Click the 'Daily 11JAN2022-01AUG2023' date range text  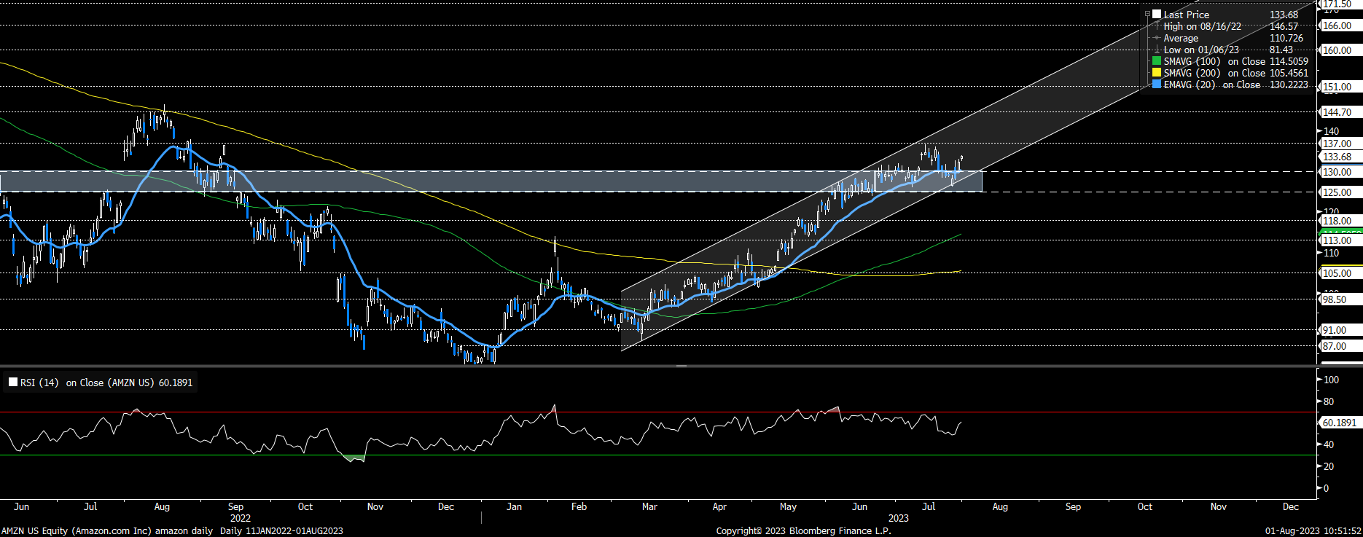(281, 530)
